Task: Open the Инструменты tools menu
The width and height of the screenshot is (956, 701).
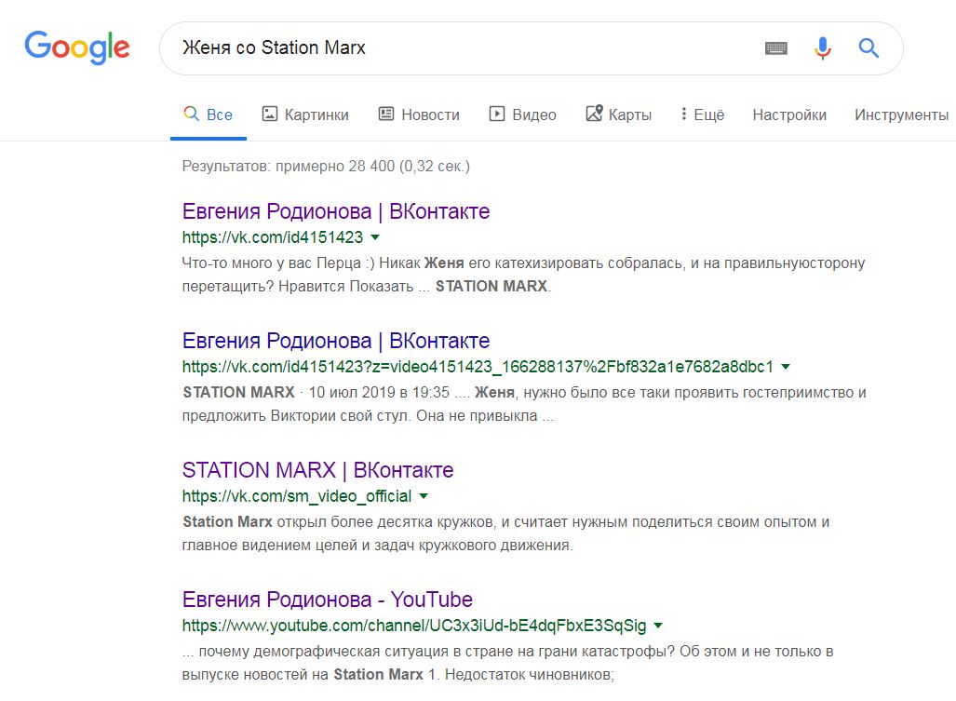Action: tap(901, 115)
